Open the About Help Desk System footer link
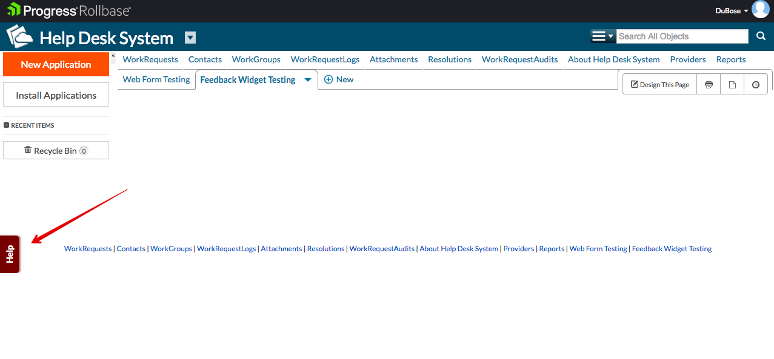 pos(459,249)
